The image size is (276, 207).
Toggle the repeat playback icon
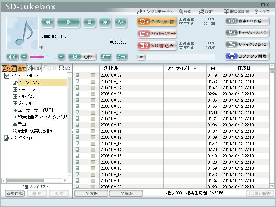[x=106, y=57]
